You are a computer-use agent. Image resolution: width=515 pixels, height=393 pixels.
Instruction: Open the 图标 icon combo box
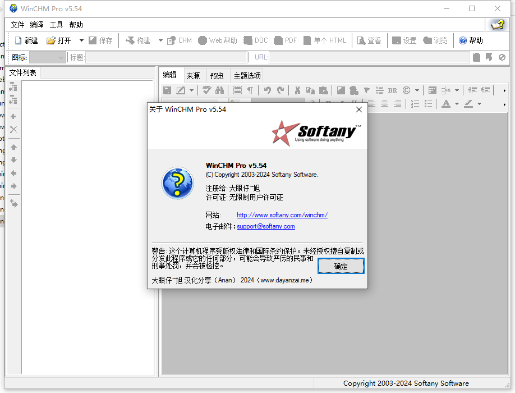(47, 57)
